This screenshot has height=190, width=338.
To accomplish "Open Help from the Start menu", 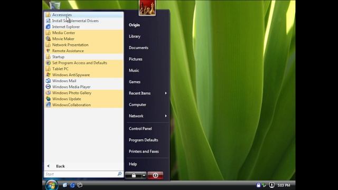I will coord(133,164).
